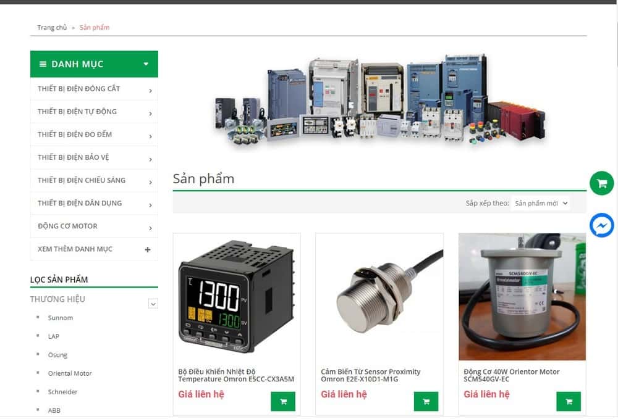Open Động Cơ Motor category
This screenshot has width=618, height=419.
pos(67,226)
